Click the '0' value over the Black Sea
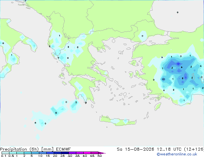 coord(178,12)
